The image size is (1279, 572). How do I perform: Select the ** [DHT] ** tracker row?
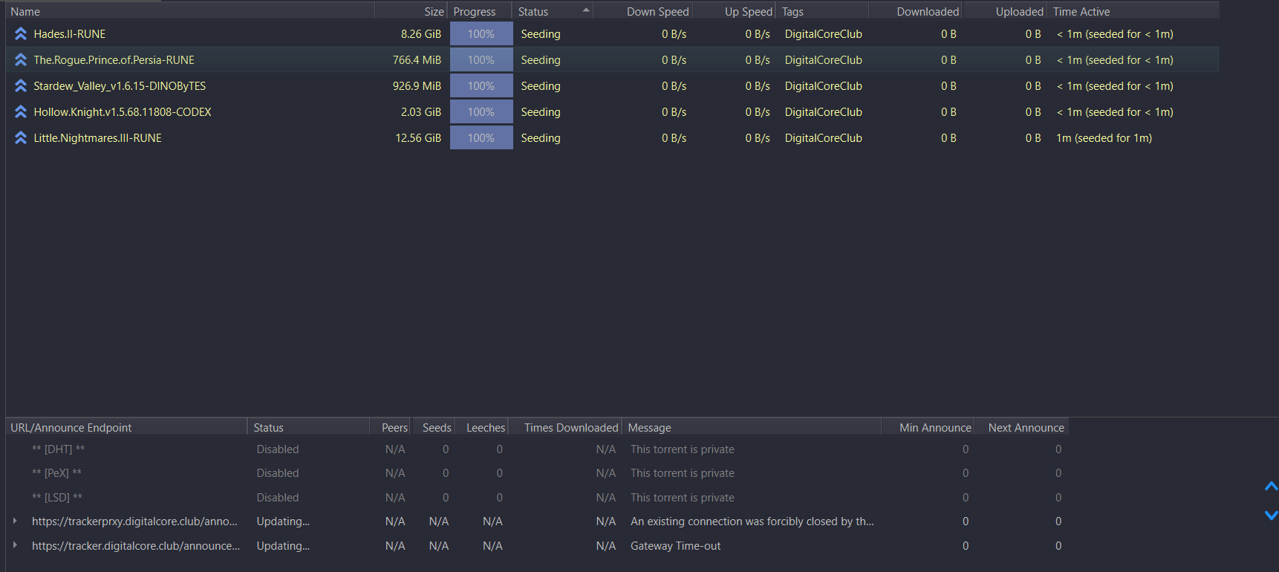click(x=58, y=449)
